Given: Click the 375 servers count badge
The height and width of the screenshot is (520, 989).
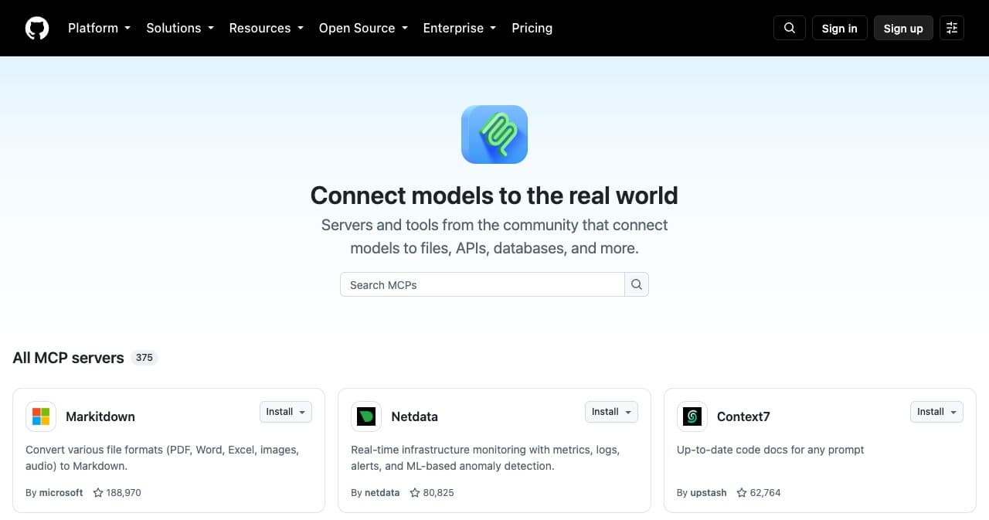Looking at the screenshot, I should tap(144, 358).
